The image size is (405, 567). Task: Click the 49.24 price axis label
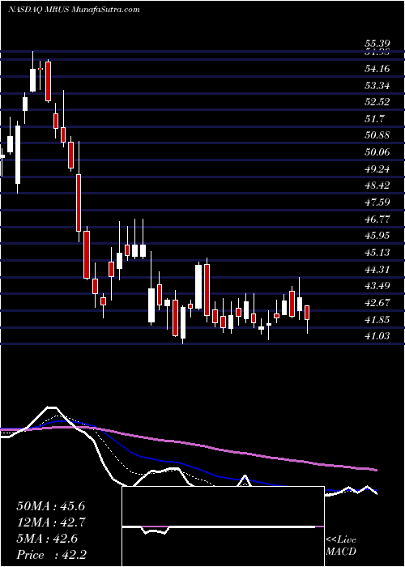[x=377, y=168]
